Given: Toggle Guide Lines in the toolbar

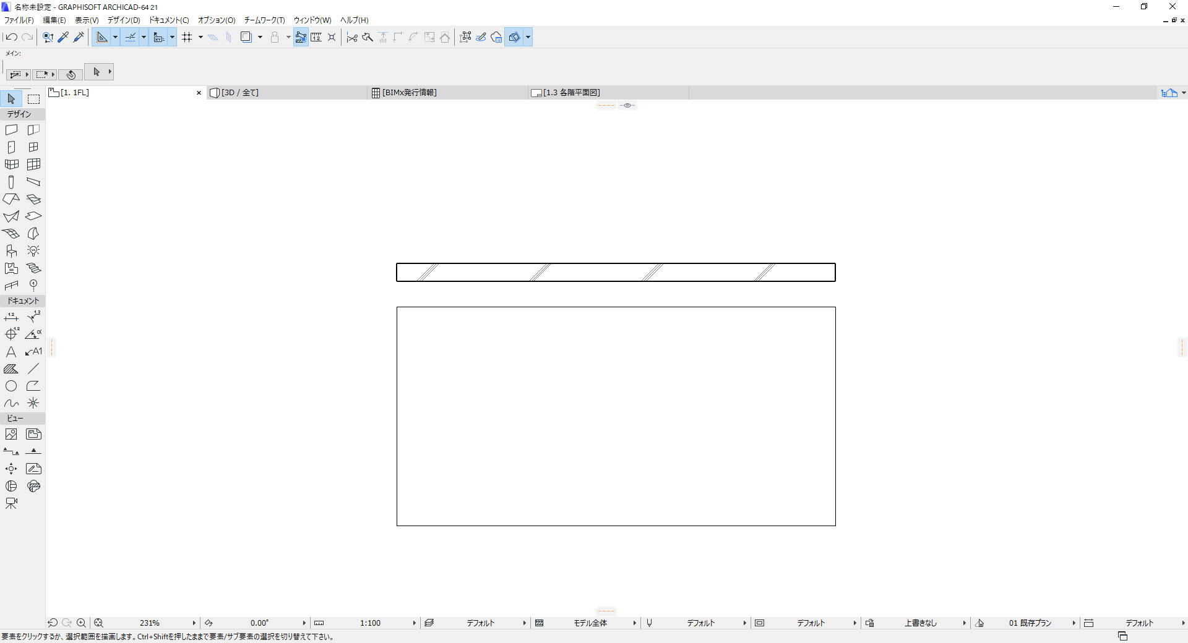Looking at the screenshot, I should coord(102,37).
